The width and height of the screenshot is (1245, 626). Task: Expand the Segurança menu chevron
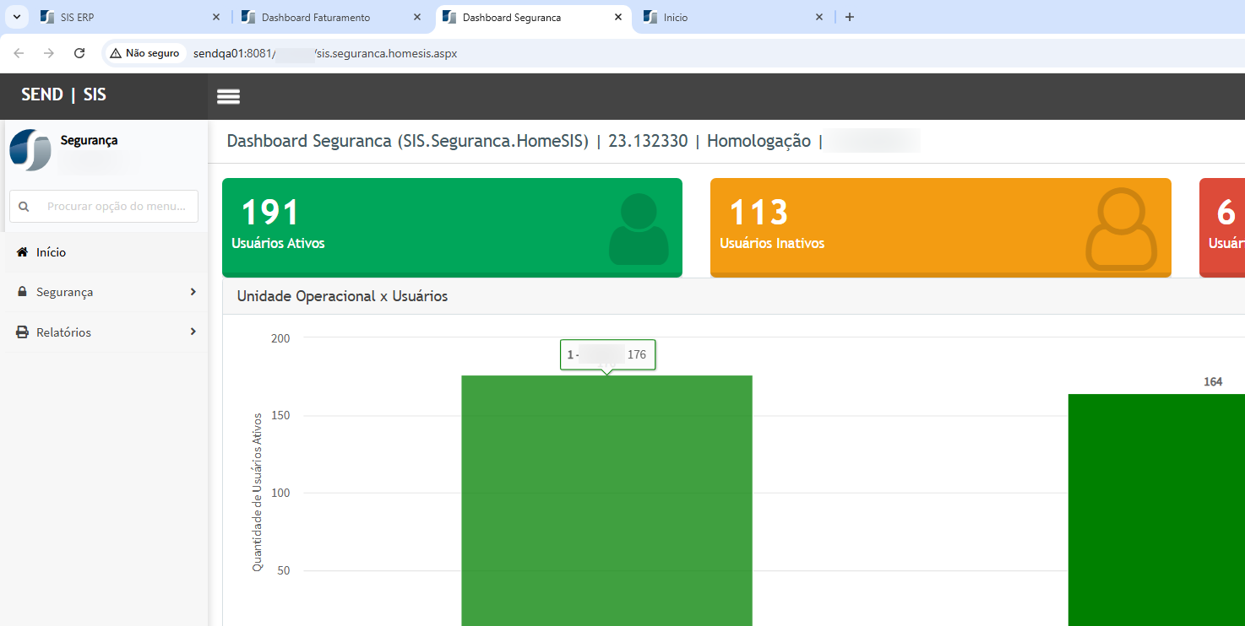pyautogui.click(x=193, y=292)
